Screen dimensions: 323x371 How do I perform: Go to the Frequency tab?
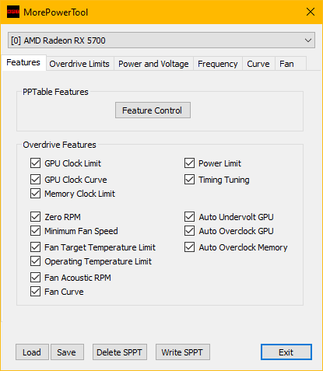coord(218,64)
